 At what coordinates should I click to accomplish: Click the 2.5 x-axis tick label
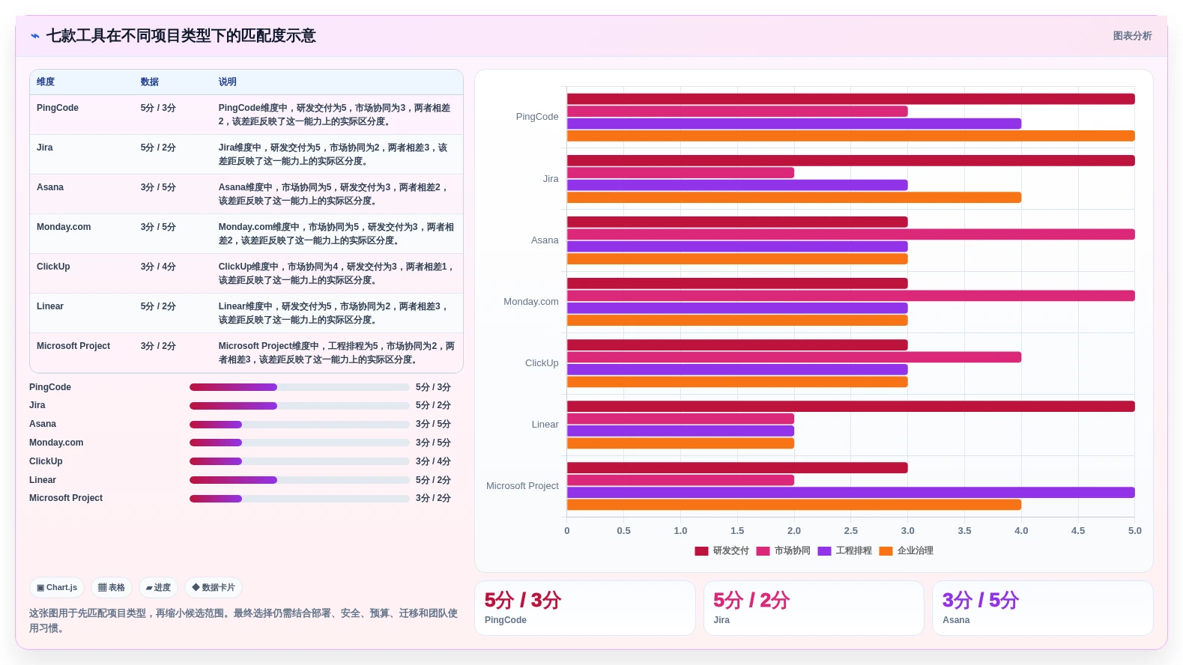[851, 531]
